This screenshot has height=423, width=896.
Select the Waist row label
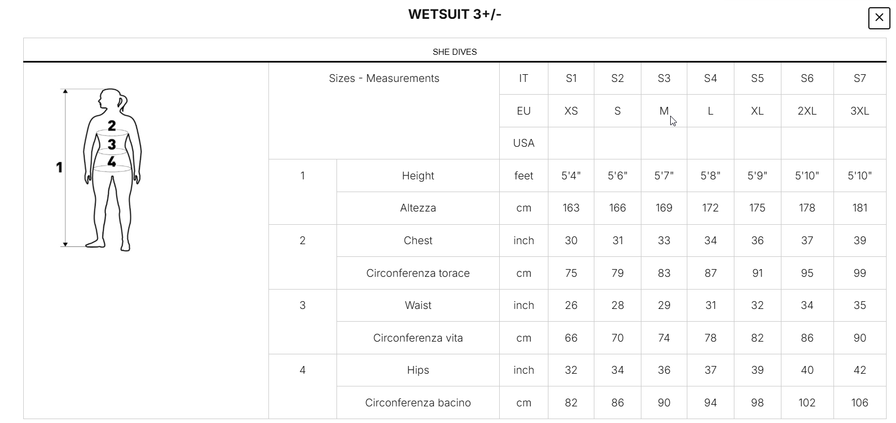click(x=418, y=306)
